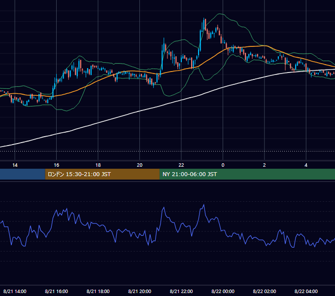Click the 22 hour label on price chart axis
Image resolution: width=335 pixels, height=296 pixels.
pos(181,165)
